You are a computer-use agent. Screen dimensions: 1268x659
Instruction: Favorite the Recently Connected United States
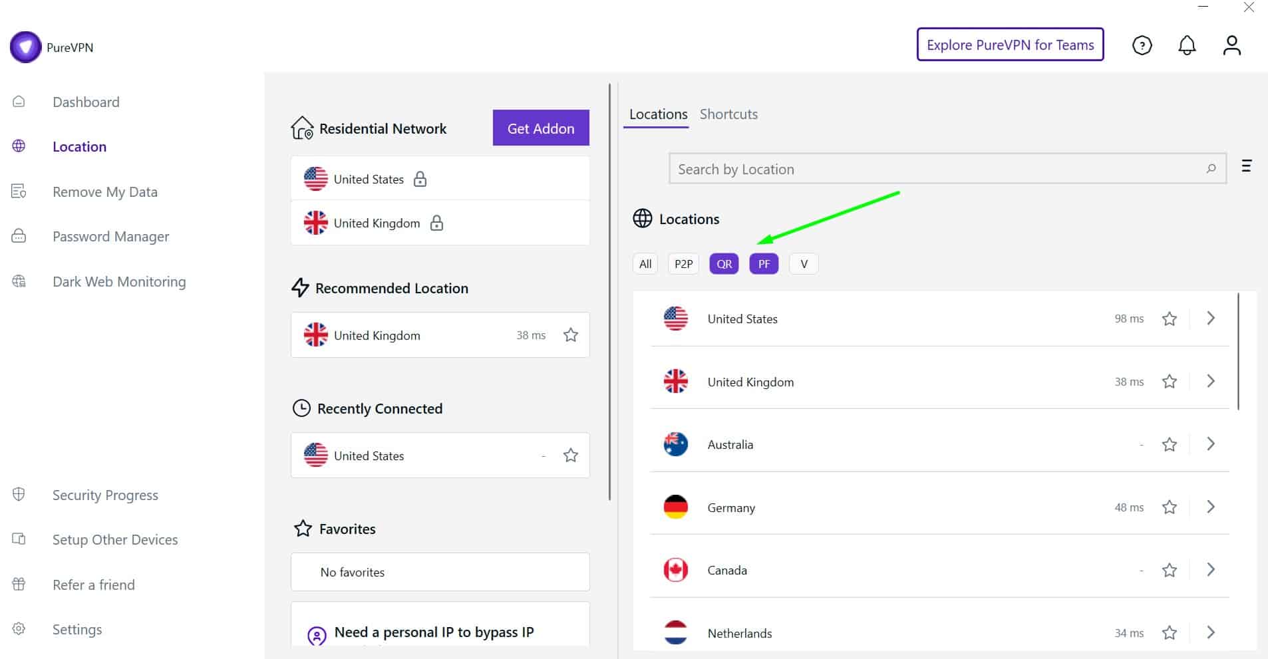click(571, 456)
